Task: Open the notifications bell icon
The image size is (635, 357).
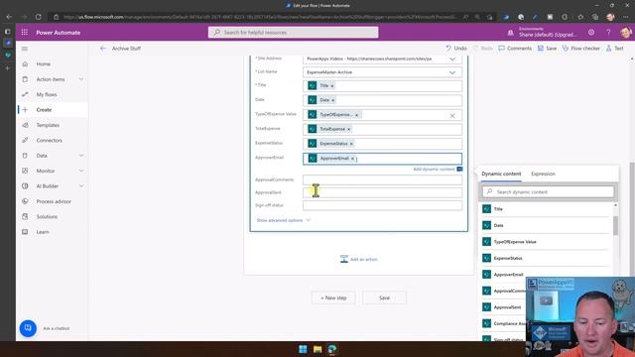Action: tap(510, 33)
